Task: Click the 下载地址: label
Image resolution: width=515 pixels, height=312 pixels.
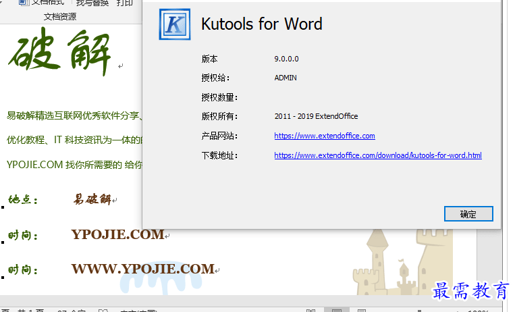Action: (x=219, y=155)
